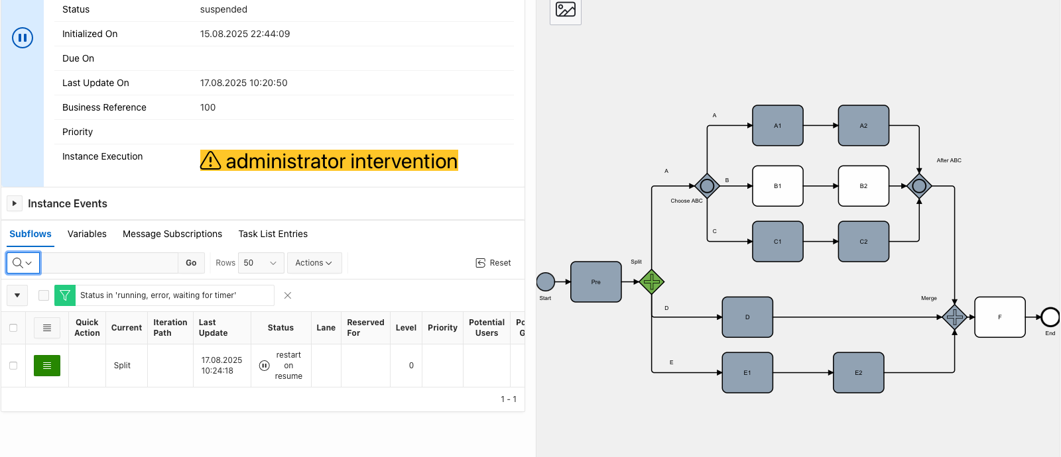Open the Rows 50 dropdown

coord(261,263)
